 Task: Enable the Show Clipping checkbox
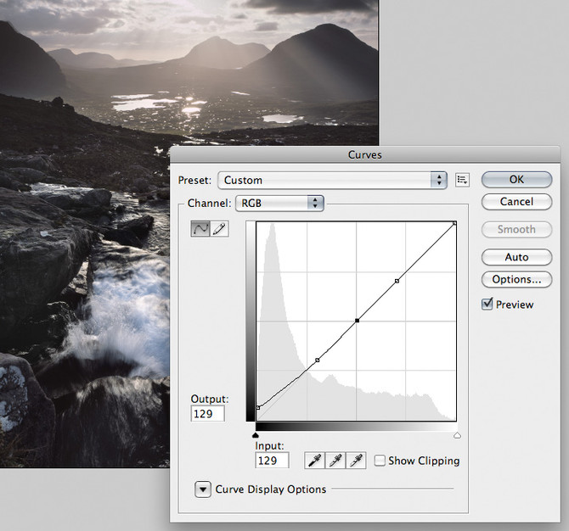pos(380,461)
